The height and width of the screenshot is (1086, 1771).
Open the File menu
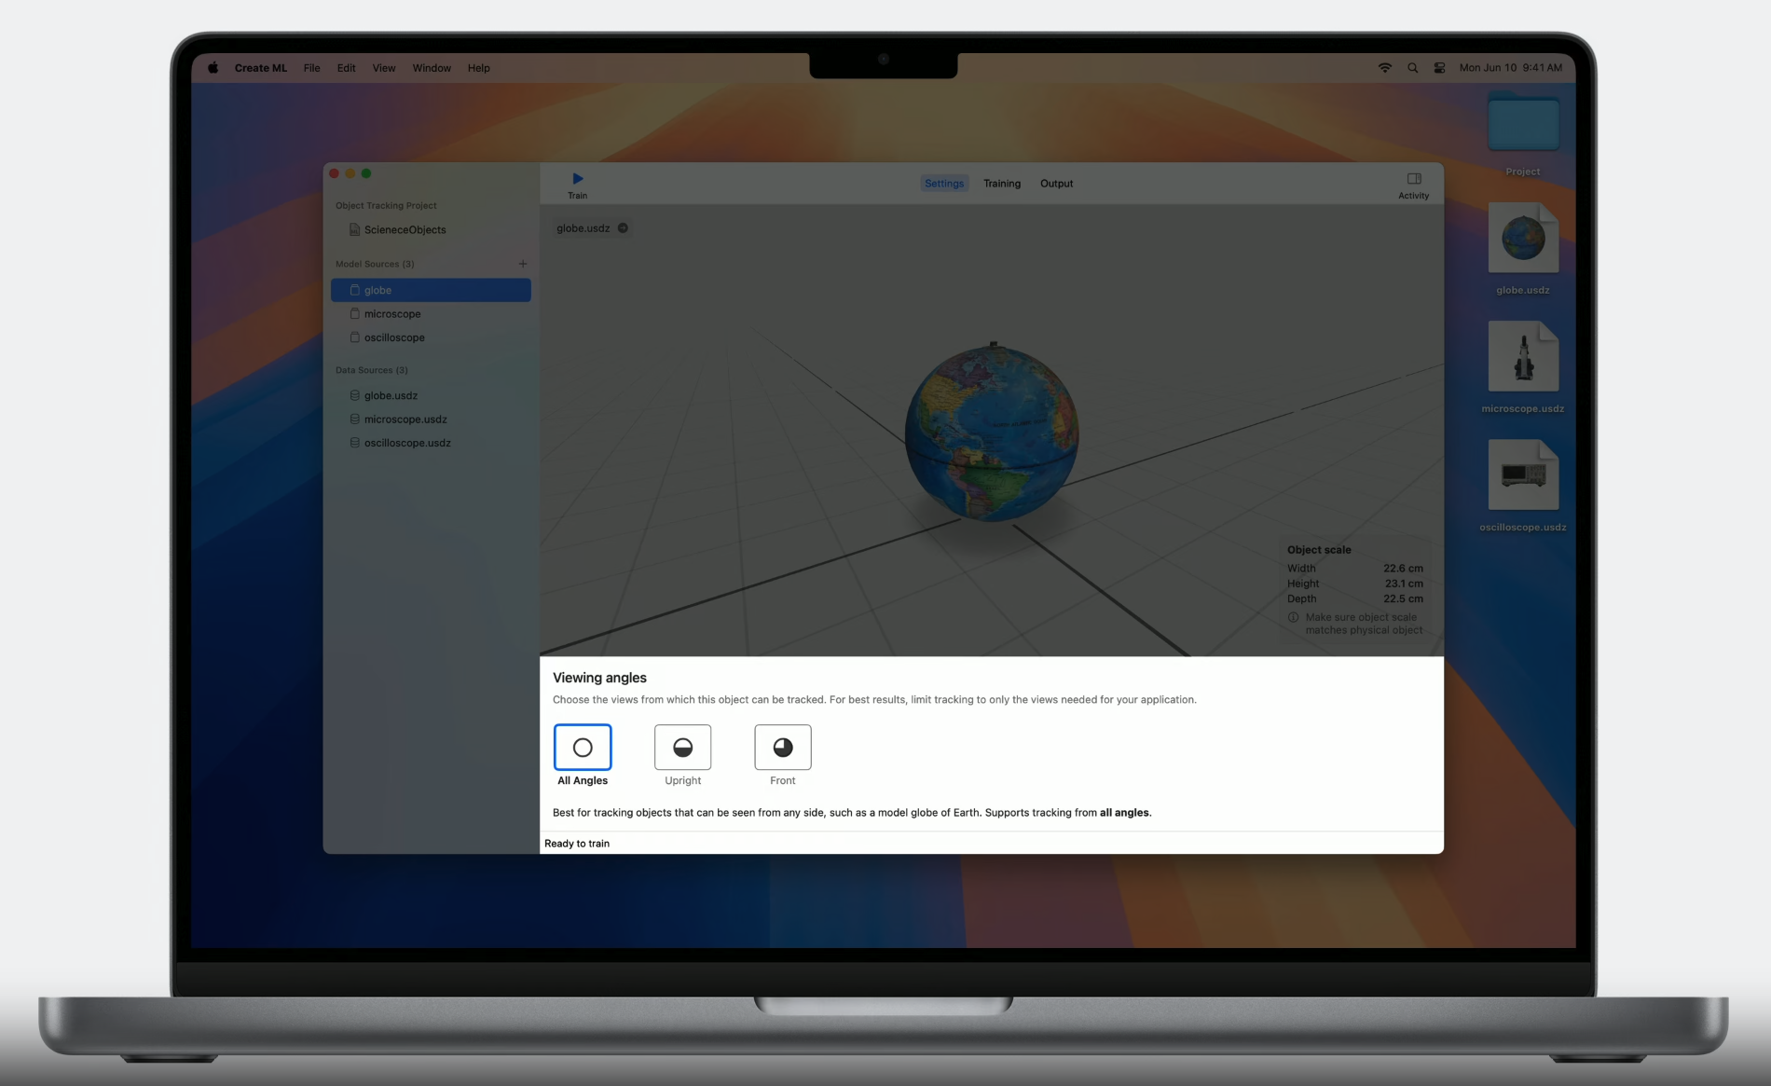pos(311,68)
